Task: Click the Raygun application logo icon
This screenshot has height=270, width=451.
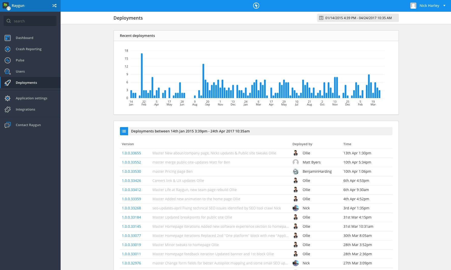Action: 6,6
